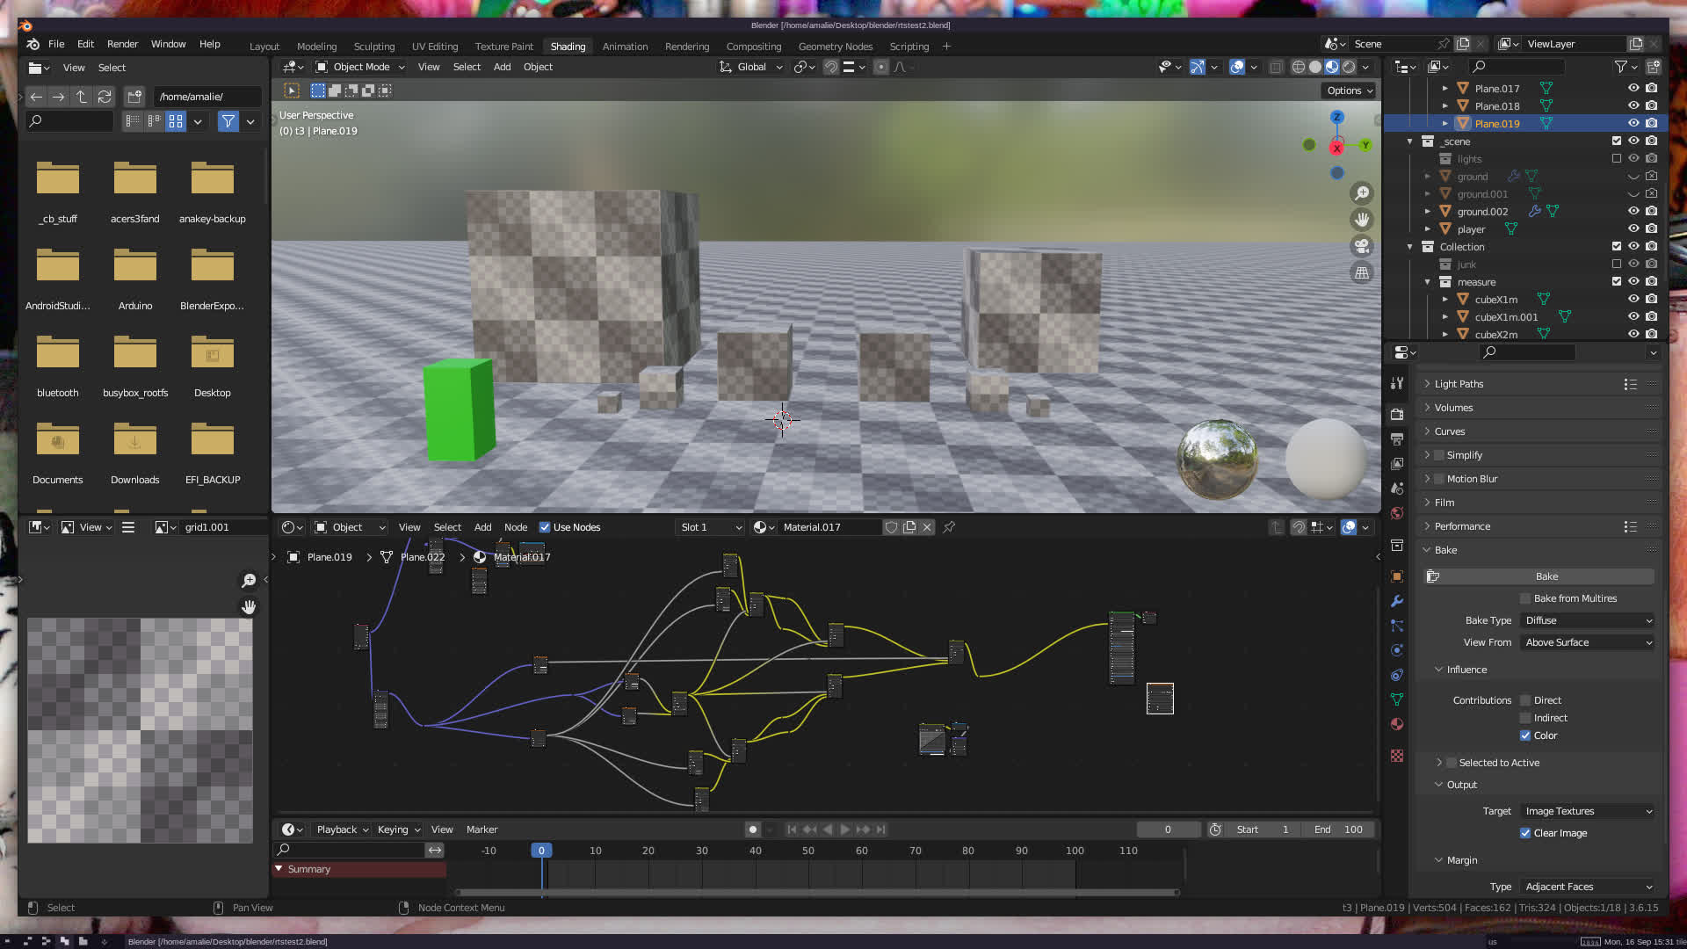
Task: Open the Modifiers wrench properties tab
Action: point(1397,602)
